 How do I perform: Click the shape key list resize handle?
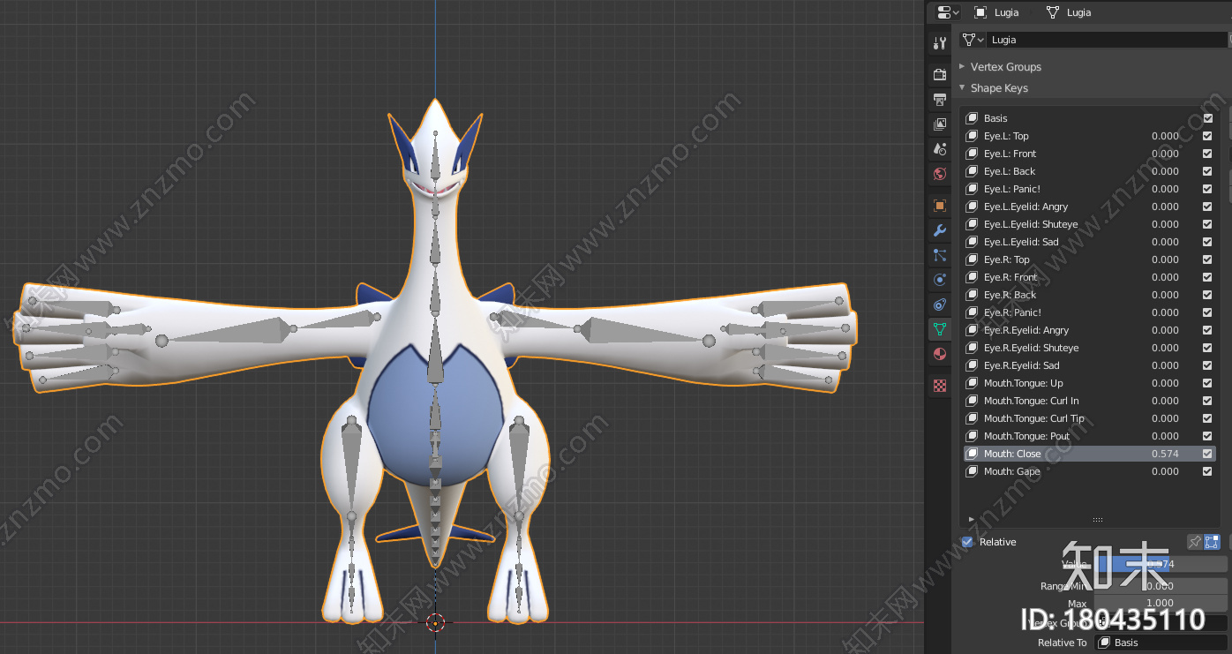point(1098,520)
